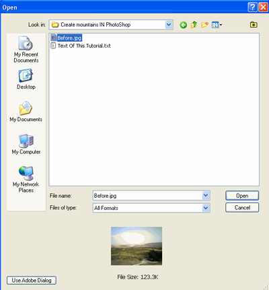Screen dimensions: 269x290
Task: Open My Recent Documents location
Action: [26, 50]
